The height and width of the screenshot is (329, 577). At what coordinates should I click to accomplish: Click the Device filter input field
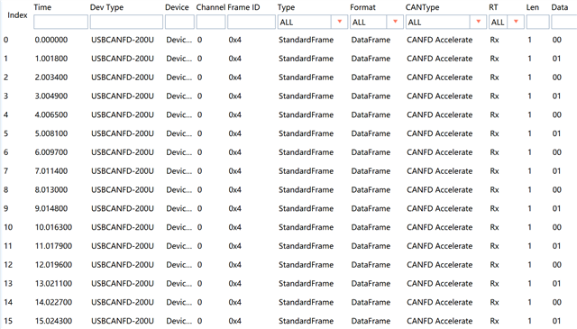click(179, 22)
